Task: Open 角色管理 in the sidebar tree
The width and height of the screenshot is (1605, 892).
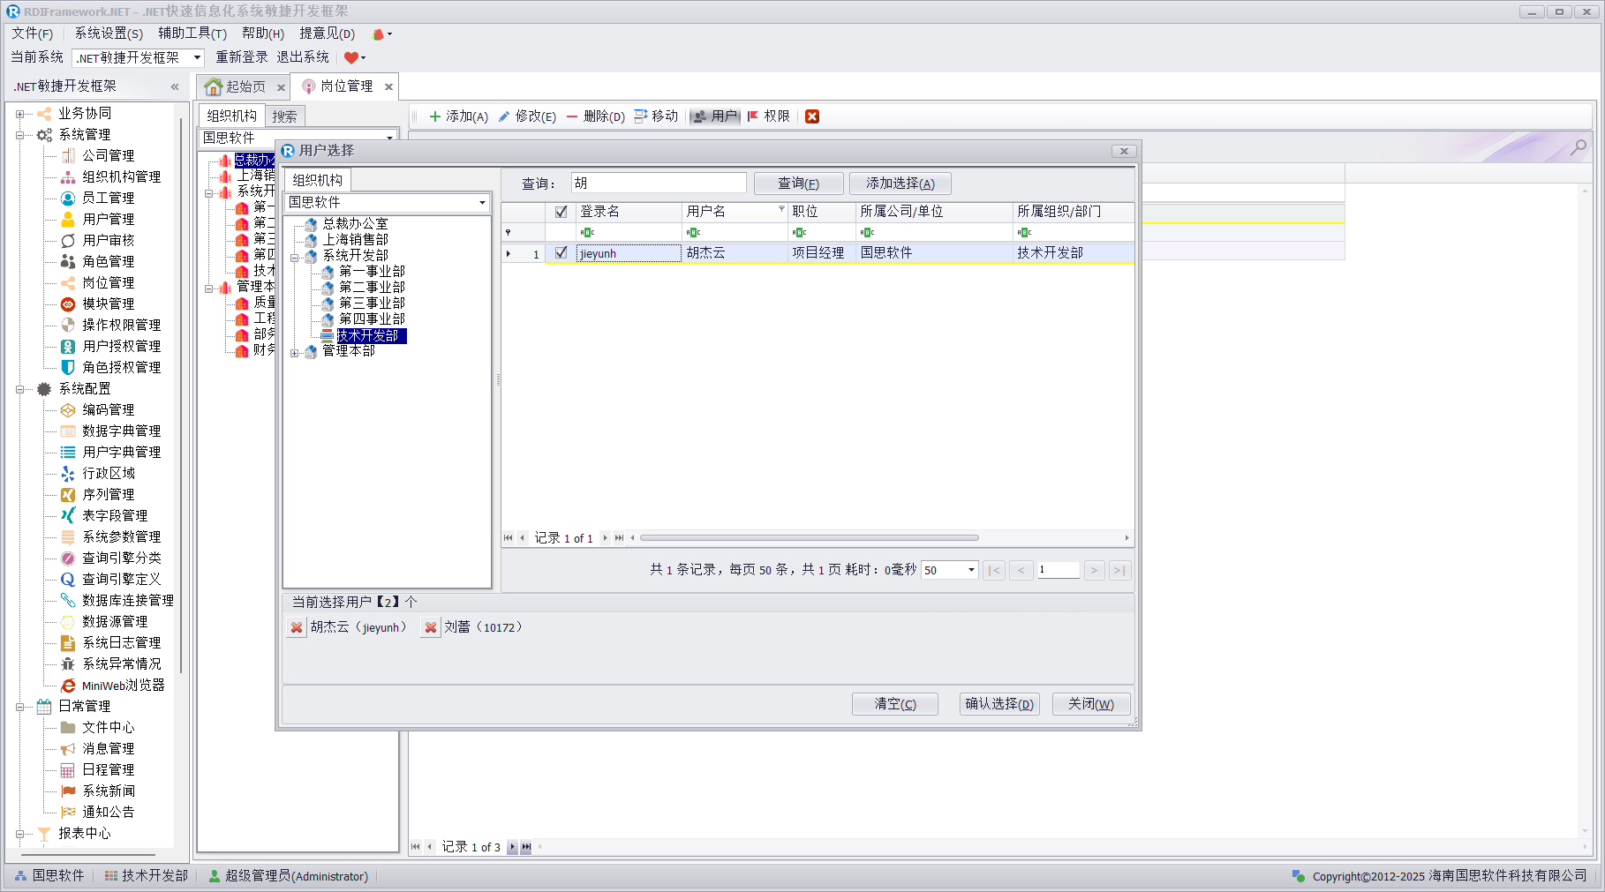Action: click(x=108, y=261)
